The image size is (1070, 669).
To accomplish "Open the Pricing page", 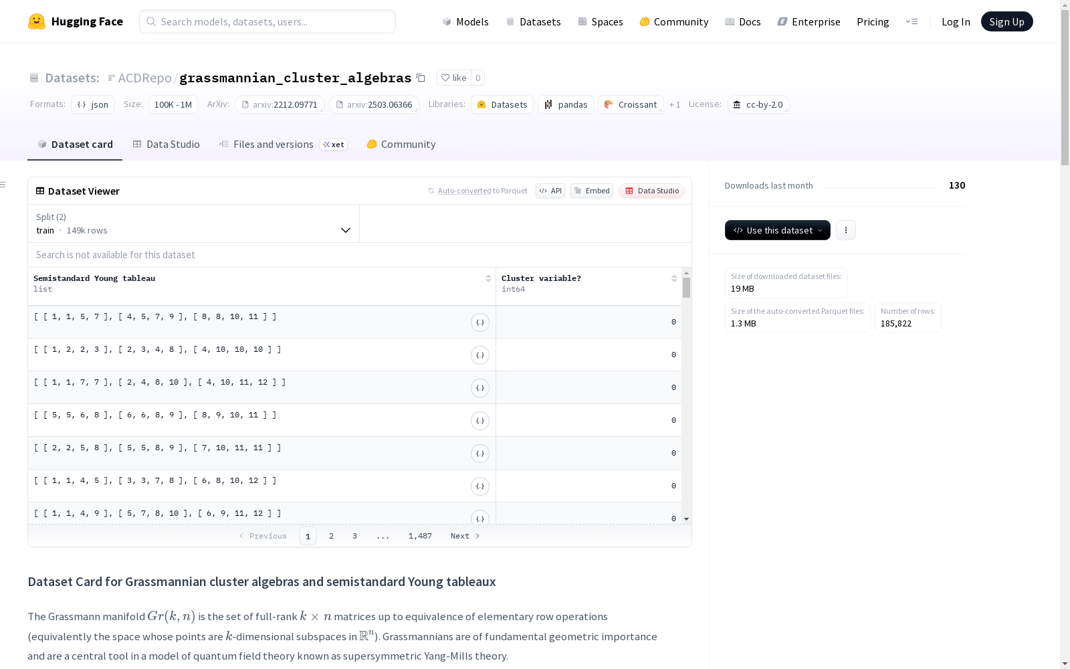I will (873, 21).
